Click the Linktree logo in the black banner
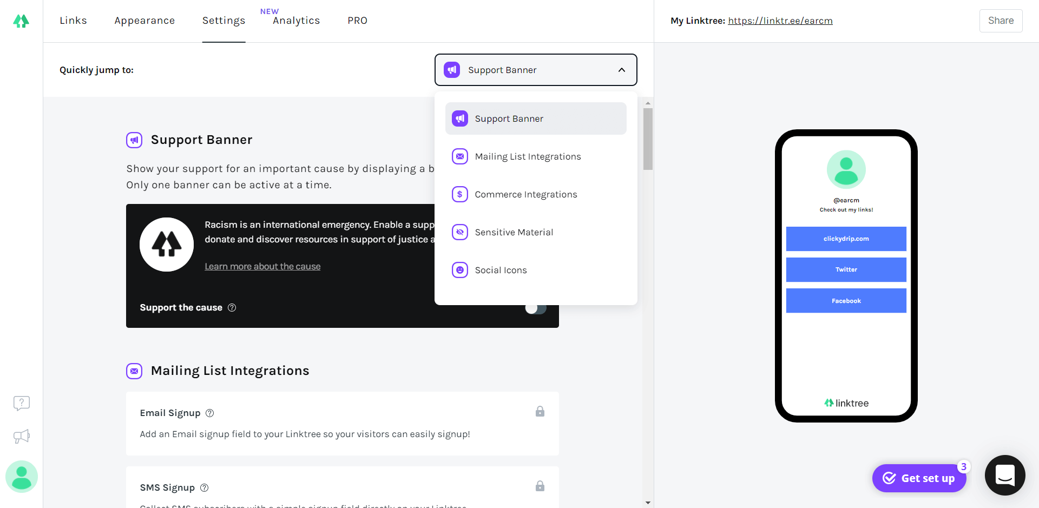Screen dimensions: 1039x508 coord(167,245)
